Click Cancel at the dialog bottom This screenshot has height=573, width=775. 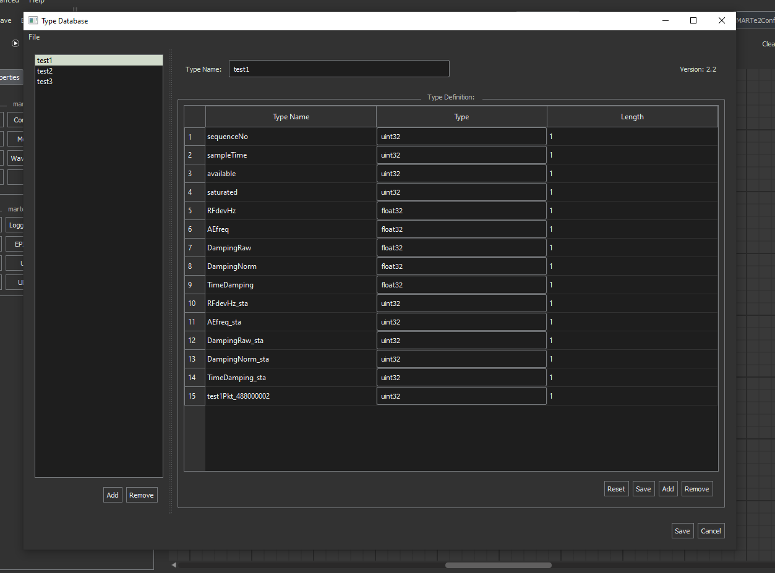coord(711,530)
